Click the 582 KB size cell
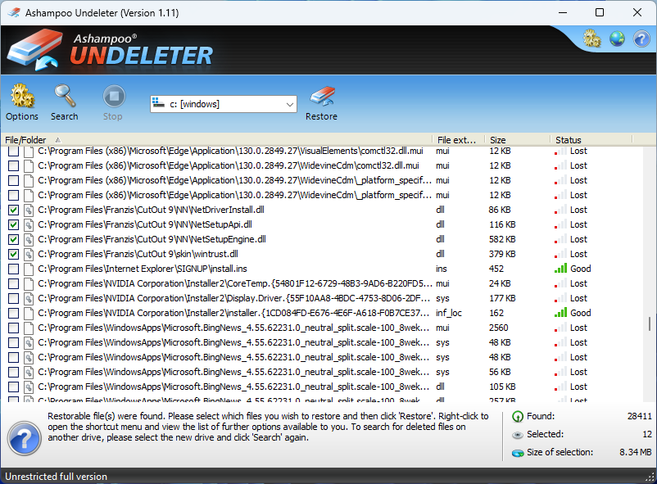Viewport: 657px width, 484px height. pos(502,239)
